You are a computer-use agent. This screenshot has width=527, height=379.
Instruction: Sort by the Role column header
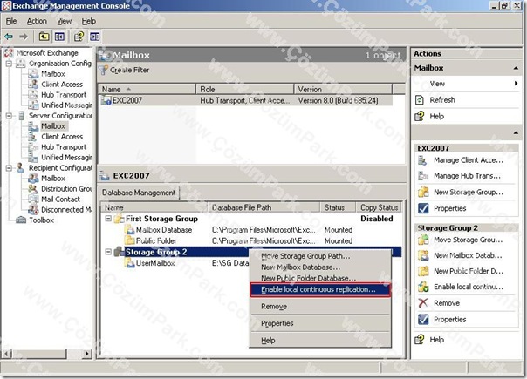click(x=245, y=89)
